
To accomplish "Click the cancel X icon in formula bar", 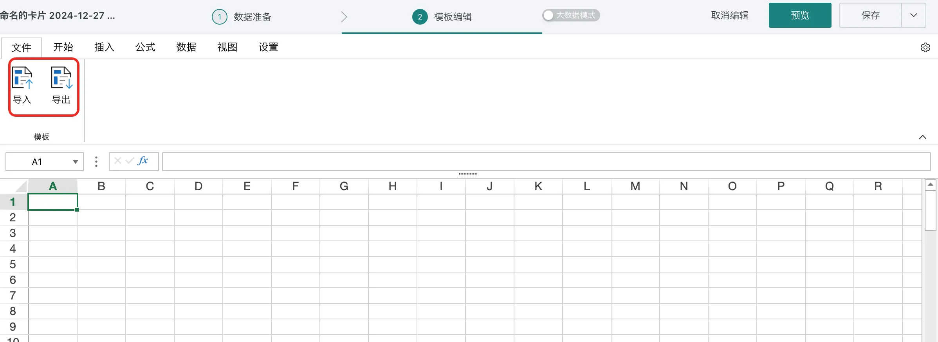I will coord(117,161).
